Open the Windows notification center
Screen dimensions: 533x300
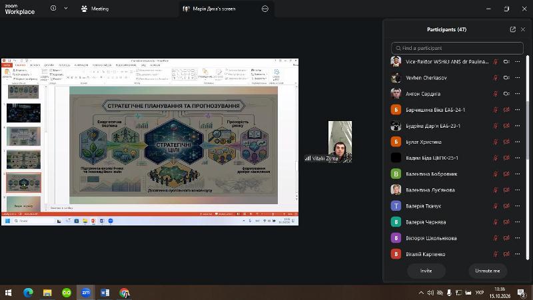522,293
